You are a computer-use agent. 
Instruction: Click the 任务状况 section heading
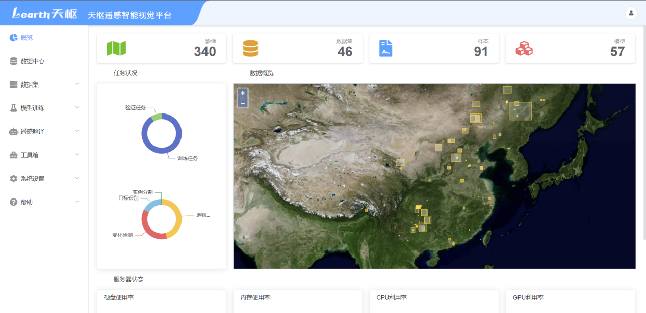(125, 73)
